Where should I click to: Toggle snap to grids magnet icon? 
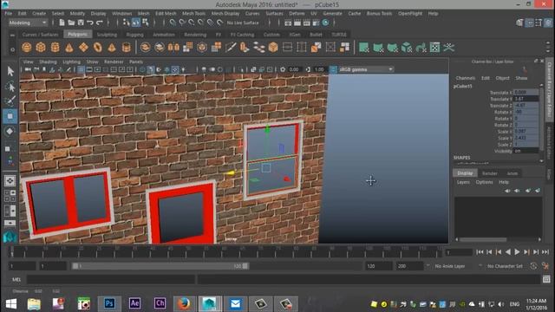coord(173,23)
